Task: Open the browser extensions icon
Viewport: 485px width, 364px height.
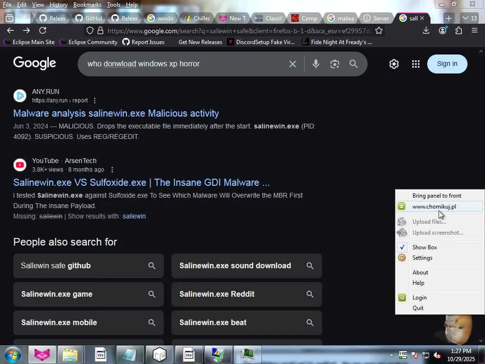Action: point(458,30)
